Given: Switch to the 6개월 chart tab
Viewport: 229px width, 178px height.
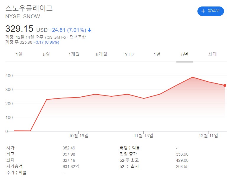Looking at the screenshot, I should click(102, 55).
